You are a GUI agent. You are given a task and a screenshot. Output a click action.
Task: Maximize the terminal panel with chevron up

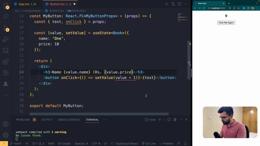click(x=181, y=120)
